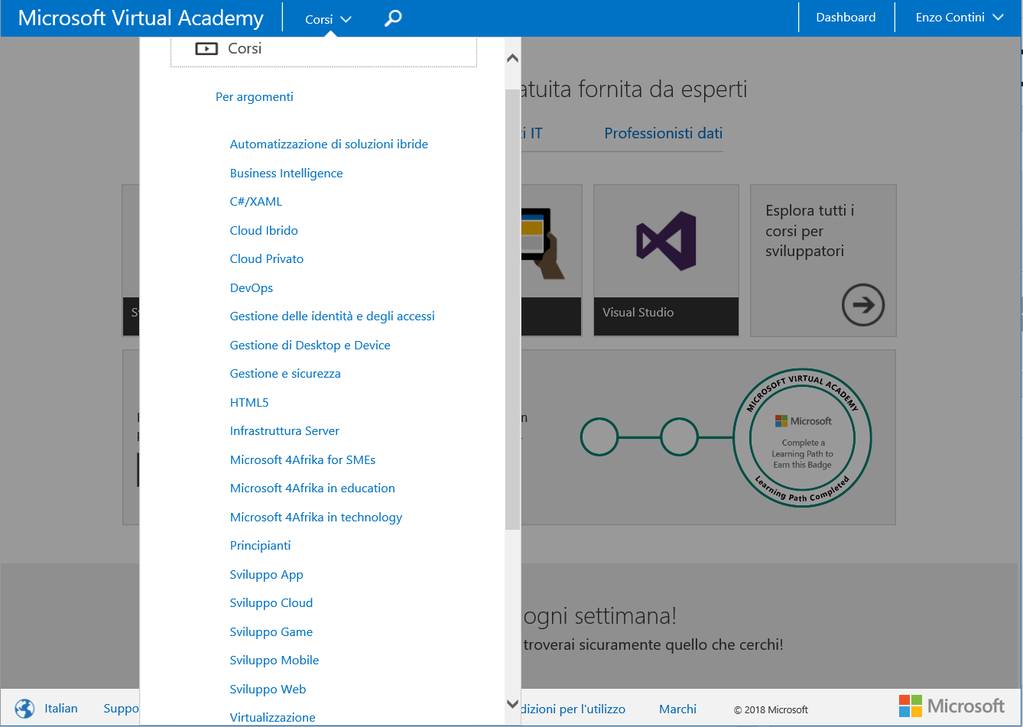The image size is (1023, 727).
Task: Click the Marchi footer link
Action: tap(677, 709)
